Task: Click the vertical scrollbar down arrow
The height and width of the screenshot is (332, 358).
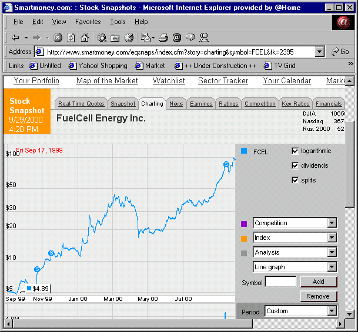Action: pyautogui.click(x=349, y=314)
